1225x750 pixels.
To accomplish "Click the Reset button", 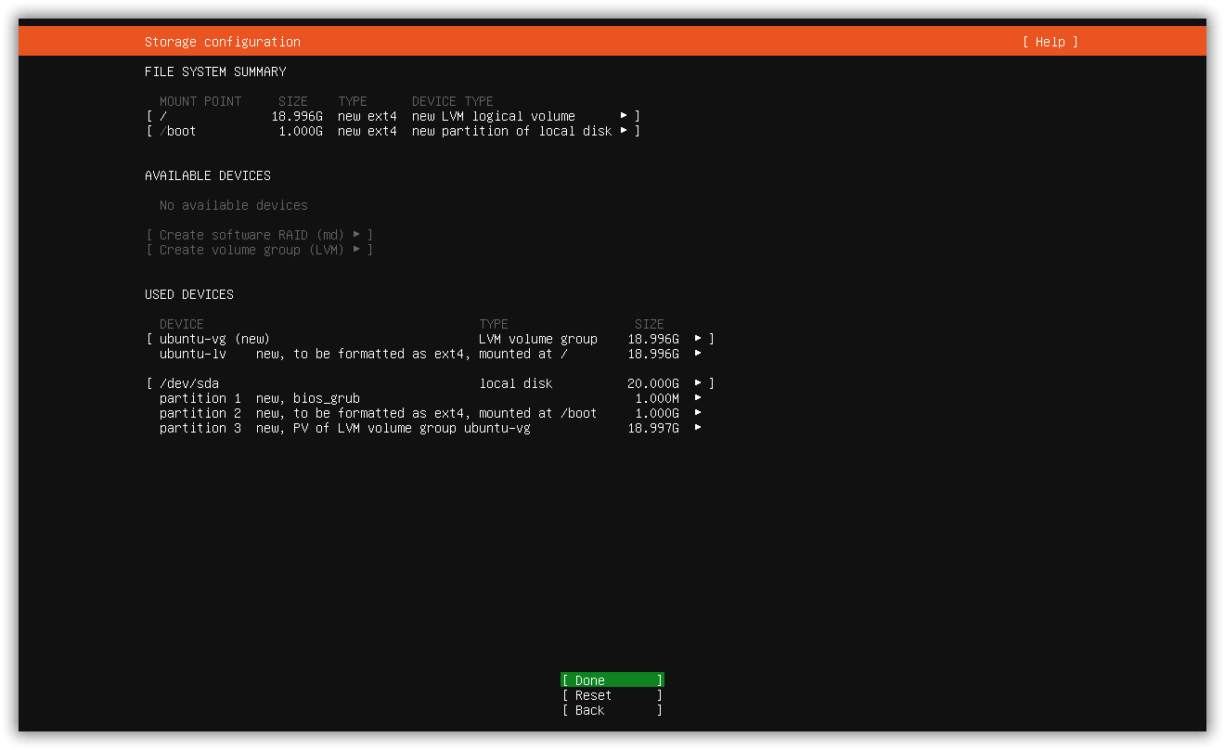I will 612,695.
